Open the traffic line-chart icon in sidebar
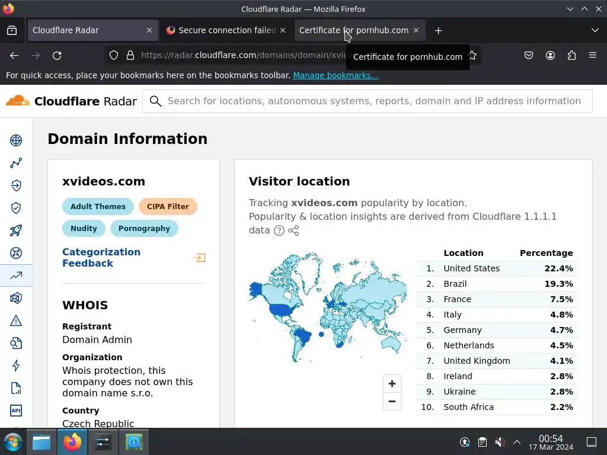The height and width of the screenshot is (455, 607). pyautogui.click(x=16, y=163)
